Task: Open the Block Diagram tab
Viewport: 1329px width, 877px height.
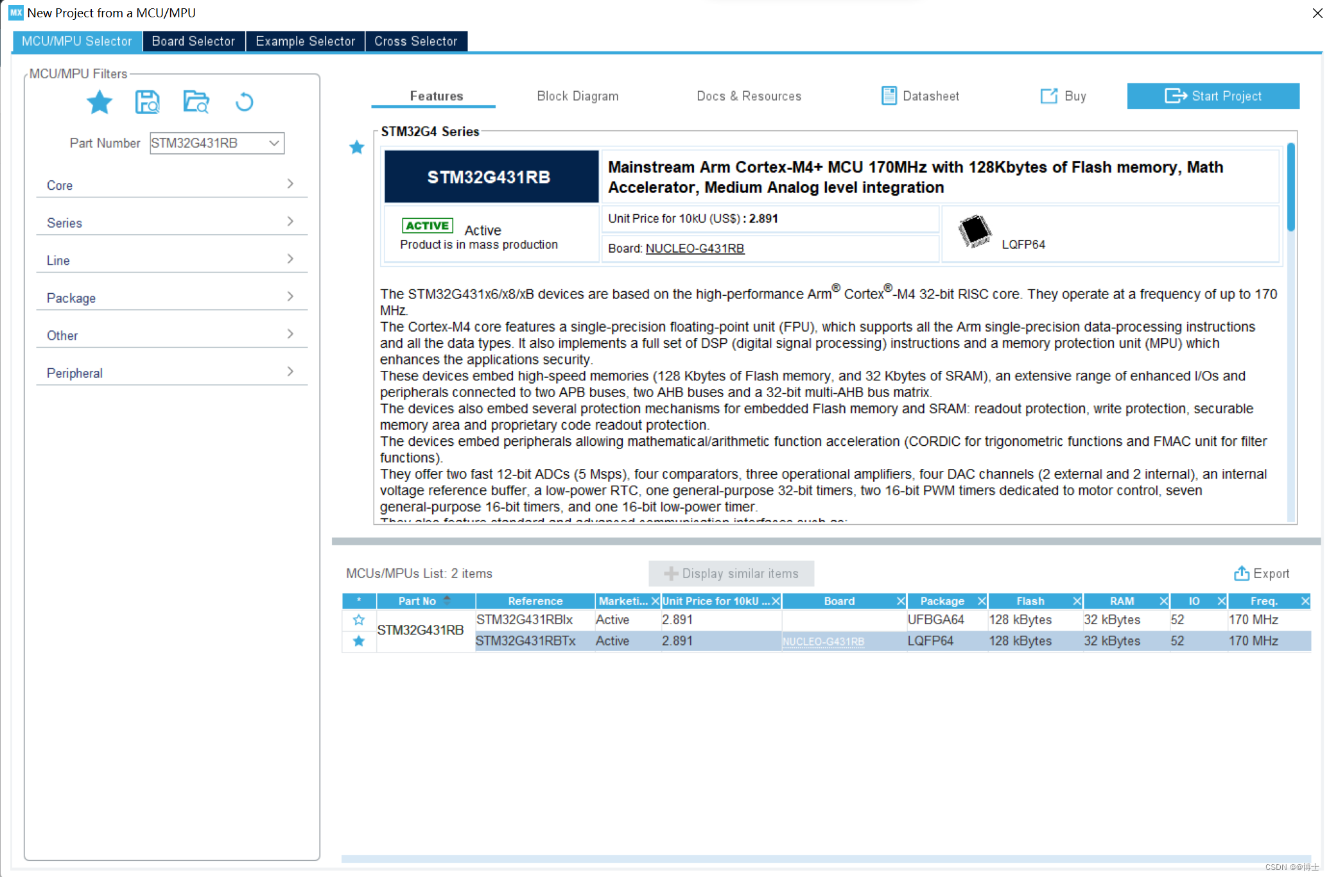Action: click(x=577, y=96)
